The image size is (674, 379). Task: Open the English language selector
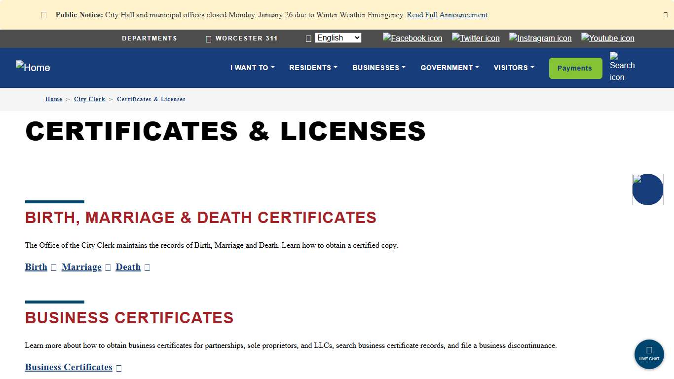tap(337, 38)
